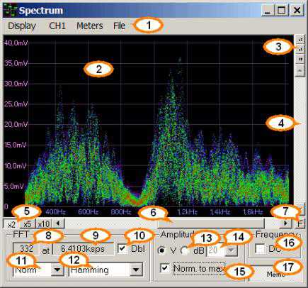Screen dimensions: 308x288
Task: Open the Meters menu
Action: (x=90, y=26)
